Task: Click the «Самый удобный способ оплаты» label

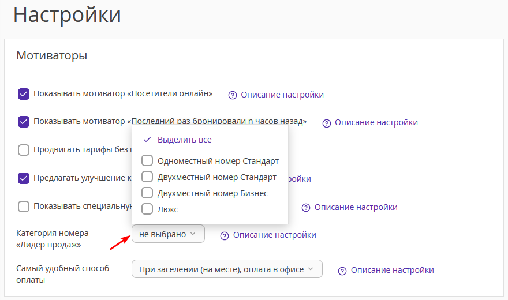Action: [x=62, y=274]
